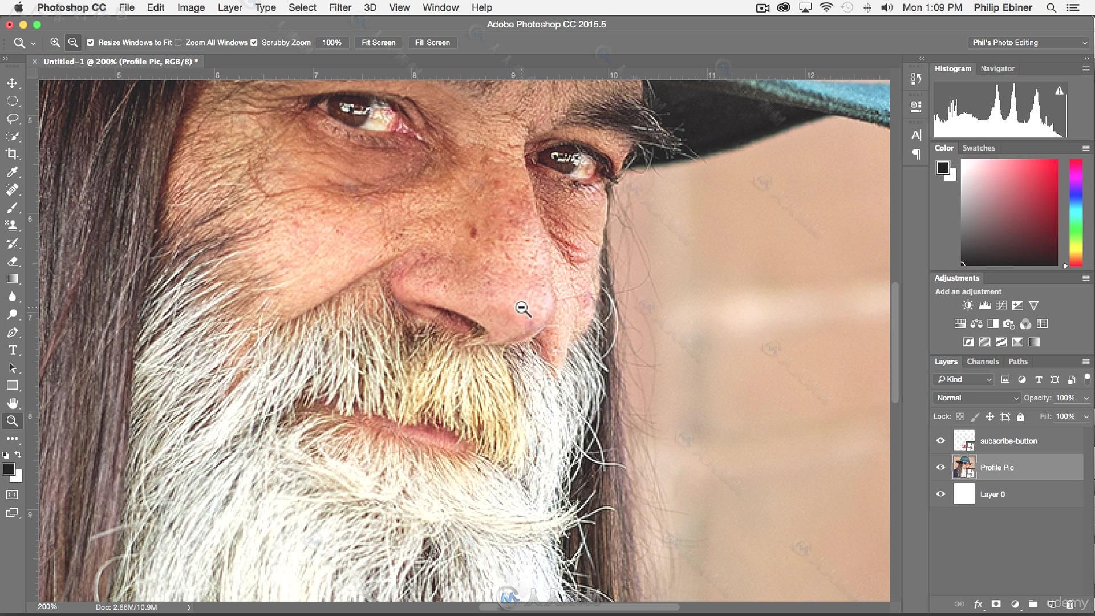
Task: Select the History Brush tool
Action: [x=12, y=243]
